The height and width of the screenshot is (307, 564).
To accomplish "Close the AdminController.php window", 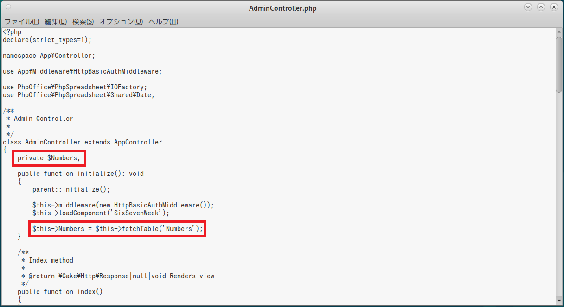I will tap(554, 7).
